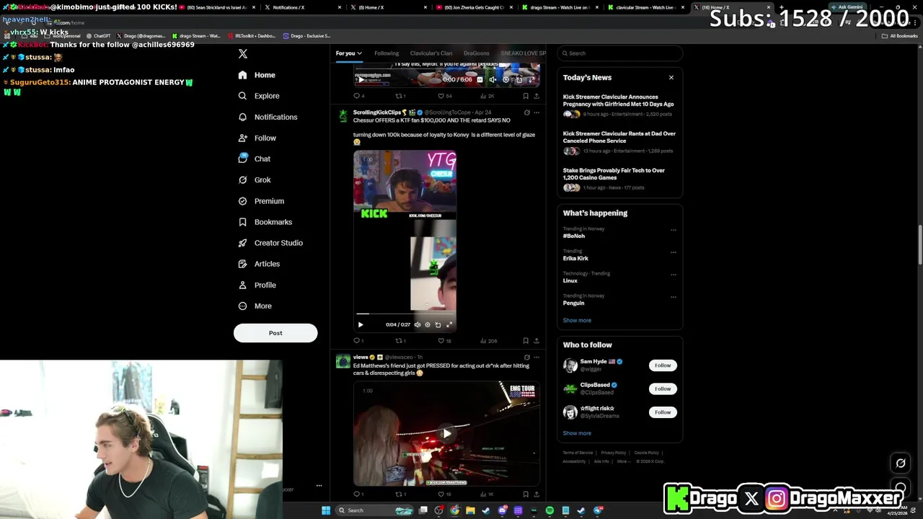Follow the flight risk account
Image resolution: width=923 pixels, height=519 pixels.
pyautogui.click(x=663, y=412)
